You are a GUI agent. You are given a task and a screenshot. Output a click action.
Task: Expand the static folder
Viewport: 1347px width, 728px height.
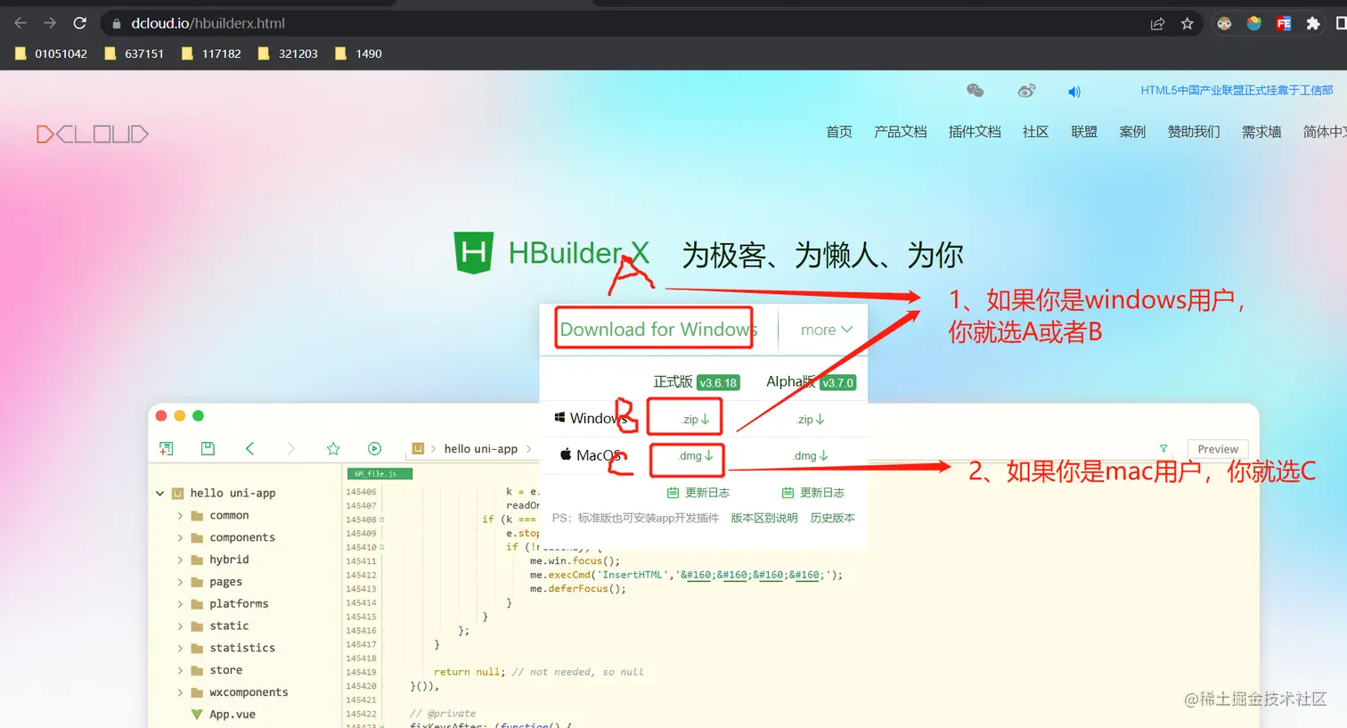pos(180,626)
